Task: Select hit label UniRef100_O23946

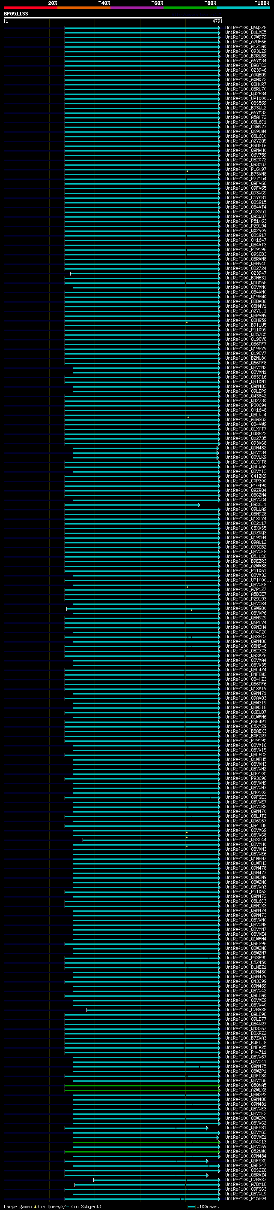Action: 246,70
